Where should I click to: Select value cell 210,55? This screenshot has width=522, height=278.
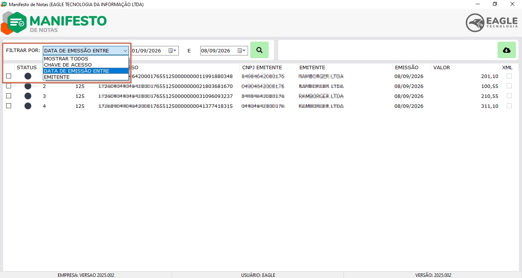[x=490, y=96]
